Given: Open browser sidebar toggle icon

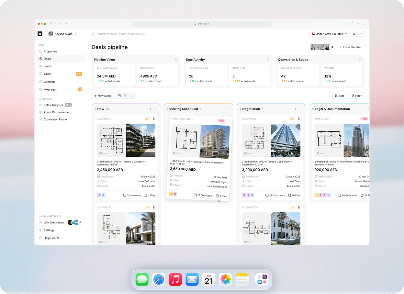Looking at the screenshot, I should coord(52,24).
